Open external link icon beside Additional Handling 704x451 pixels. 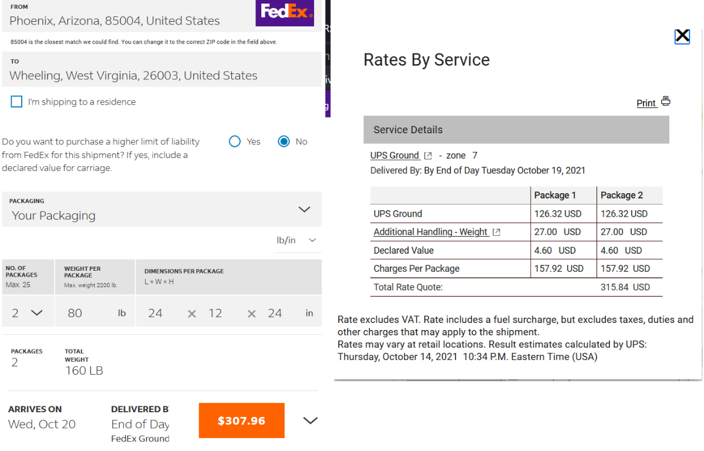coord(497,233)
